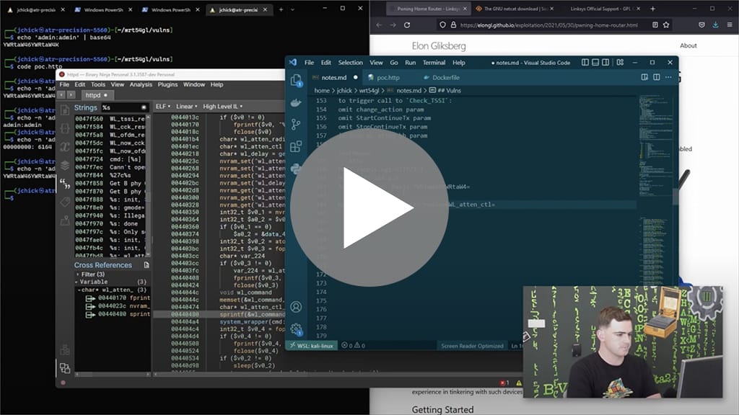The image size is (739, 415).
Task: Split the VS Code editor right
Action: tap(656, 77)
